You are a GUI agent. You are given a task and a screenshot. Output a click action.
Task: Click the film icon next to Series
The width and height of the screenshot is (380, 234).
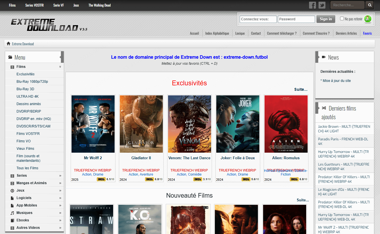click(x=12, y=176)
